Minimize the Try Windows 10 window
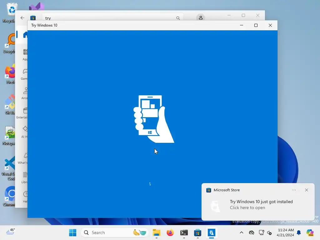320x240 pixels. 242,25
